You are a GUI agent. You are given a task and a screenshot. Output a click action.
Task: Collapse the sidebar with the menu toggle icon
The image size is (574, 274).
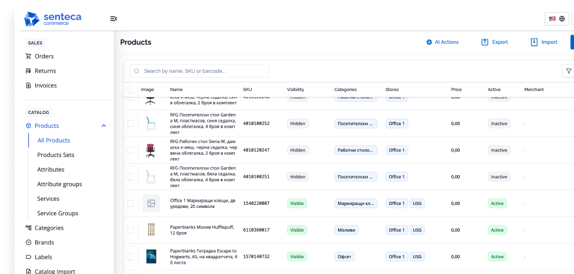(113, 19)
